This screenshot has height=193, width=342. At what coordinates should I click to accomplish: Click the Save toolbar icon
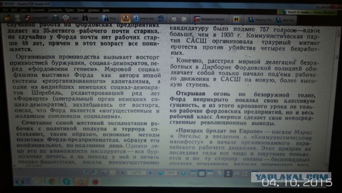[17, 18]
